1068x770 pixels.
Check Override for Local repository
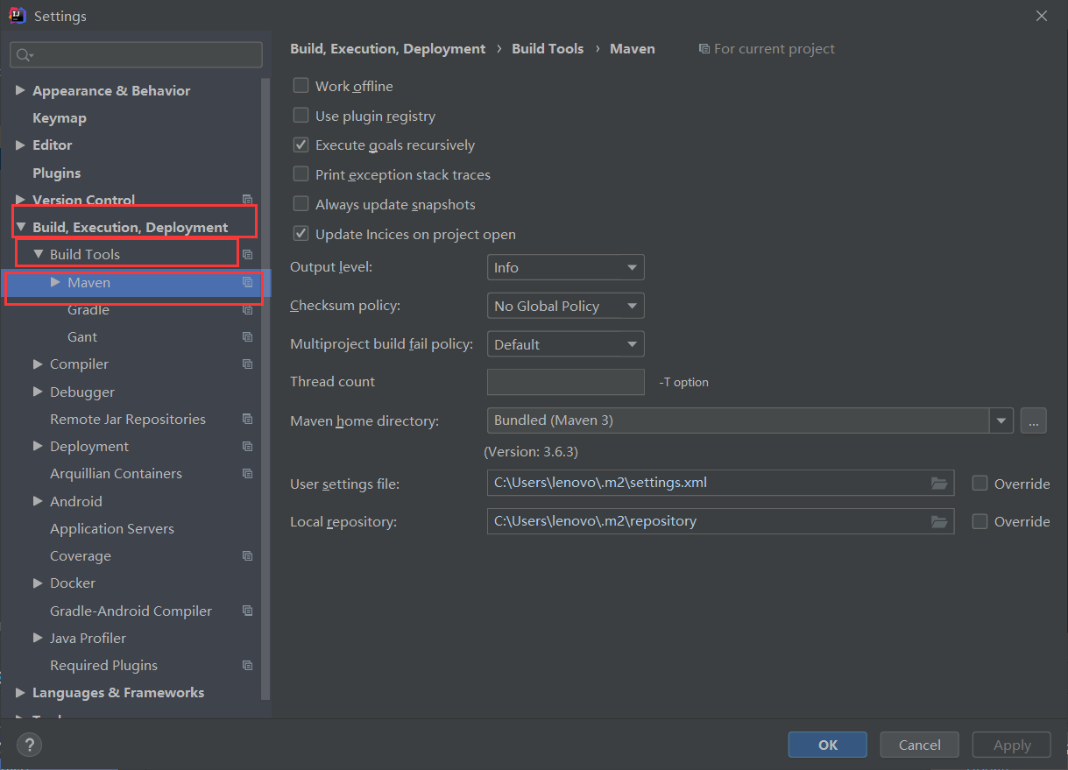pos(980,521)
